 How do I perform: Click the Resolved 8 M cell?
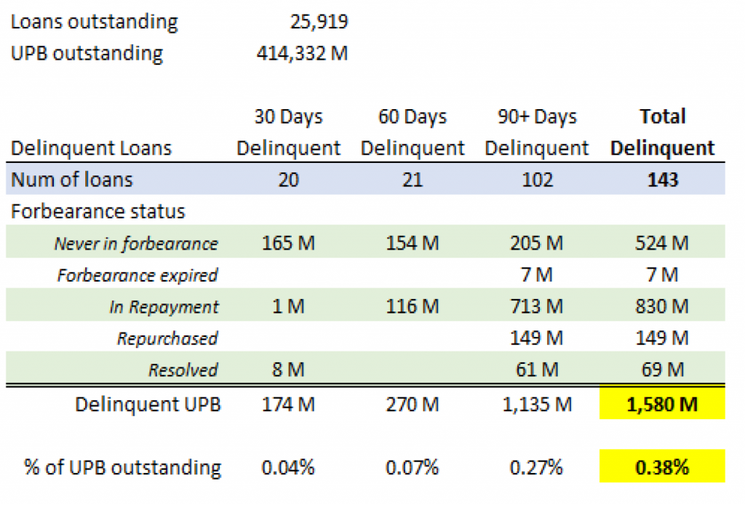coord(289,370)
